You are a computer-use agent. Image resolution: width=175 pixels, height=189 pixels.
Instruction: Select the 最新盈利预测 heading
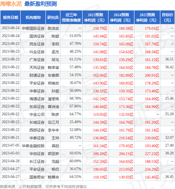41,4
